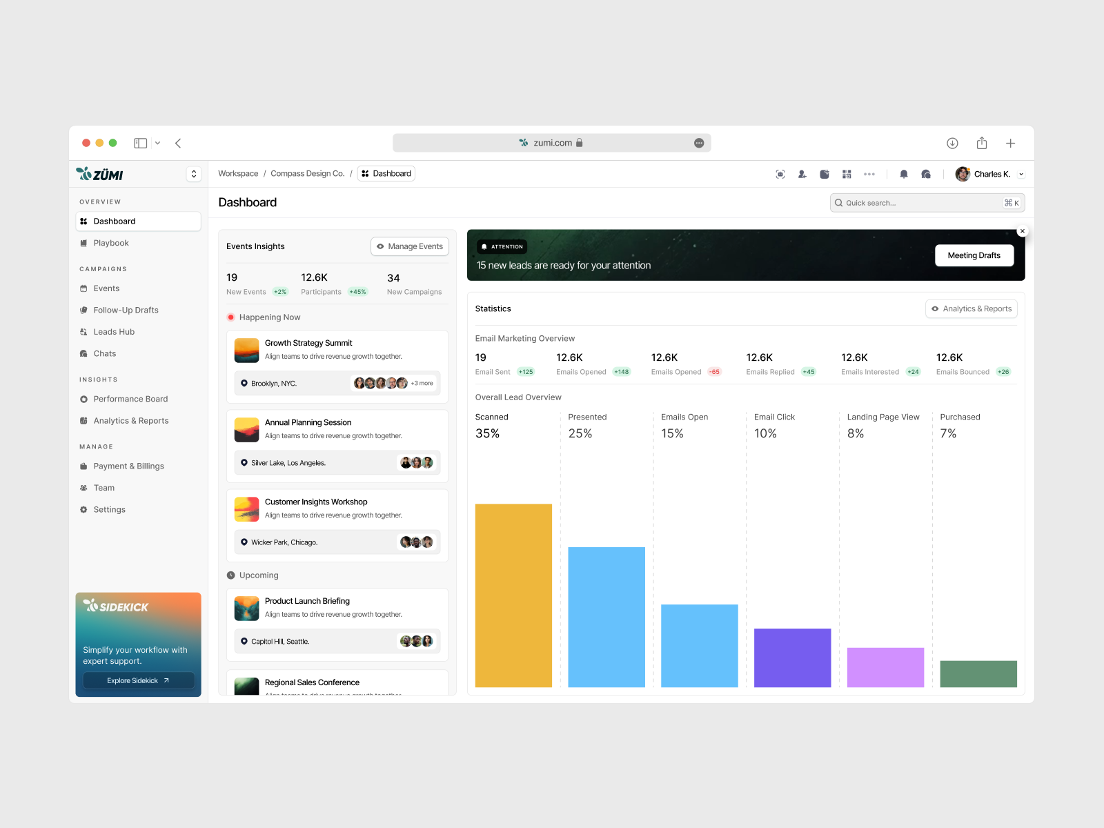Dismiss the attention leads banner
Screen dimensions: 1104x828
pos(1022,232)
